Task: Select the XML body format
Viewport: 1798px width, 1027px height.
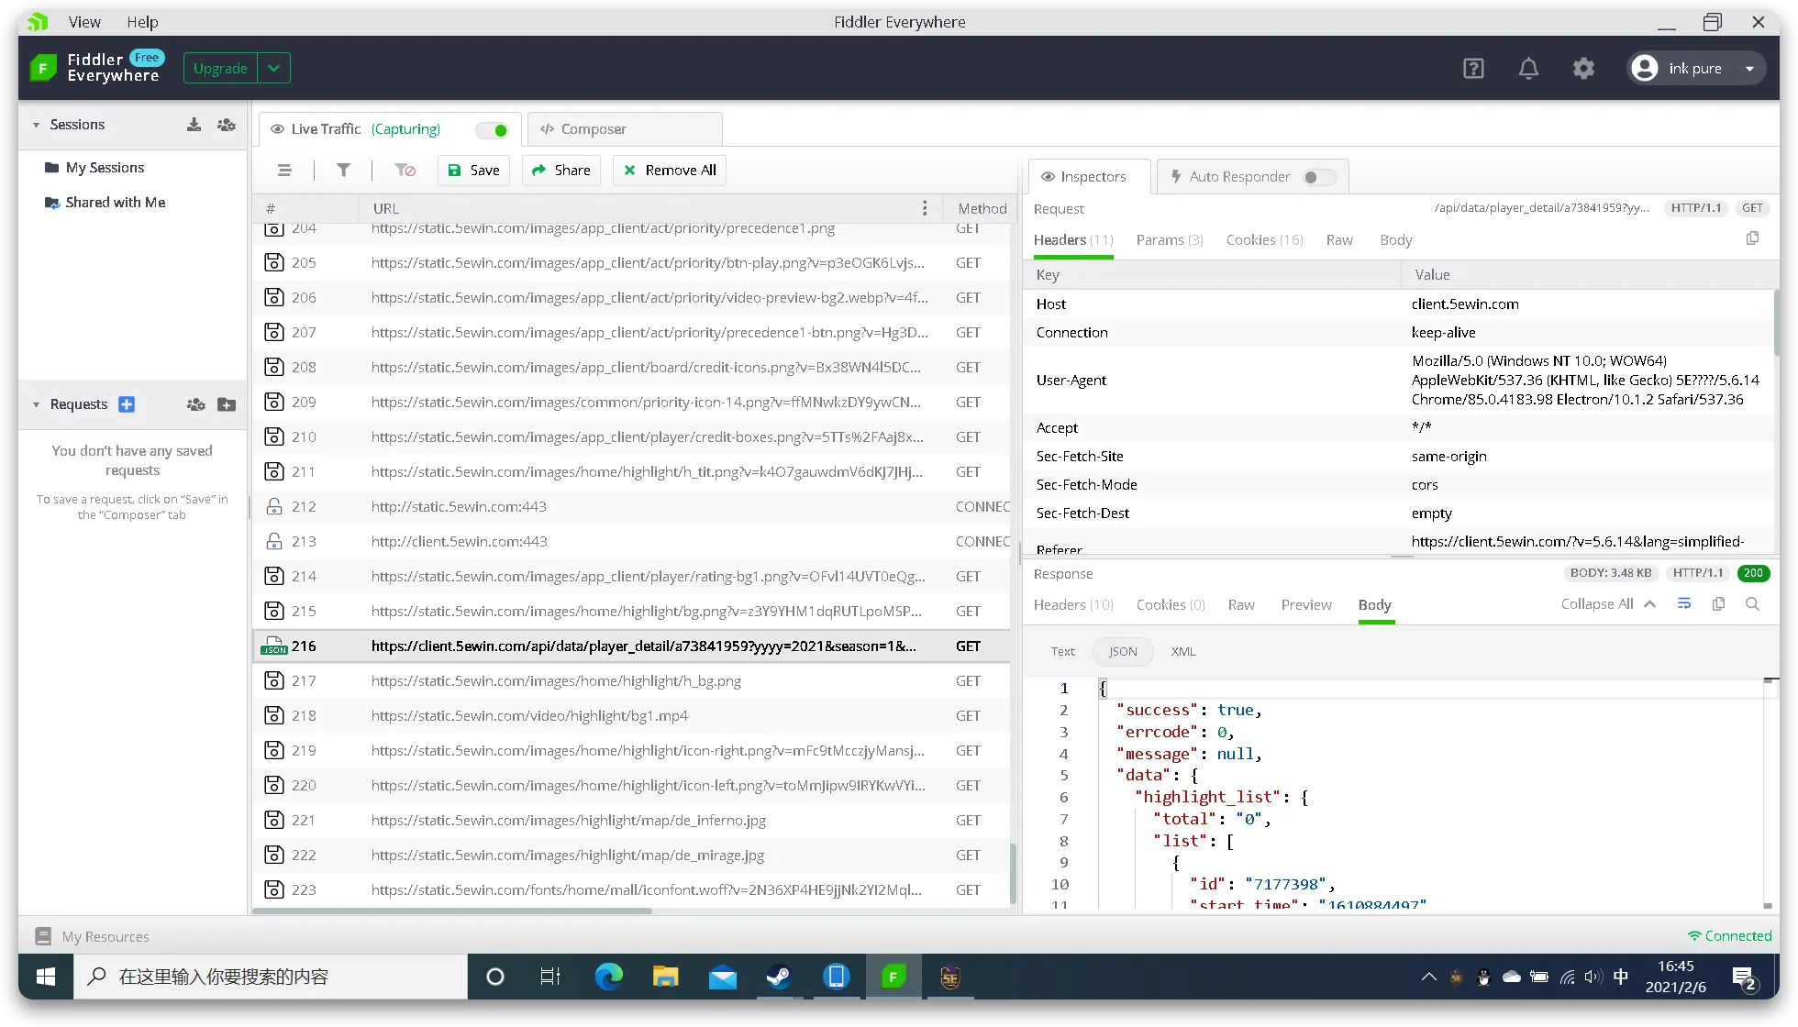Action: pyautogui.click(x=1183, y=652)
